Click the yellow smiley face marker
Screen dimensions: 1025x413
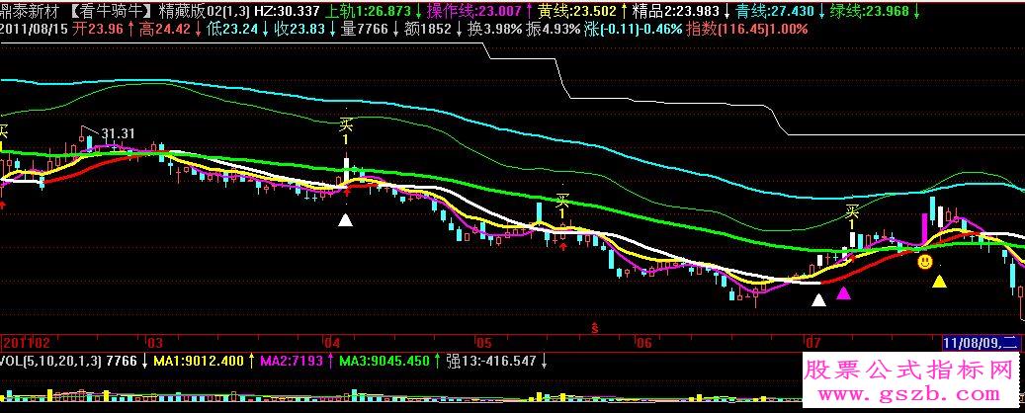click(924, 263)
